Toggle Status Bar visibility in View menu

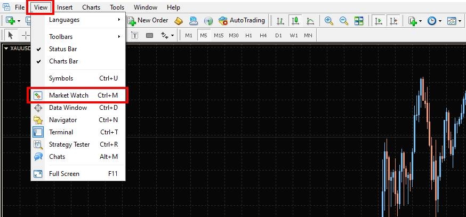[62, 49]
